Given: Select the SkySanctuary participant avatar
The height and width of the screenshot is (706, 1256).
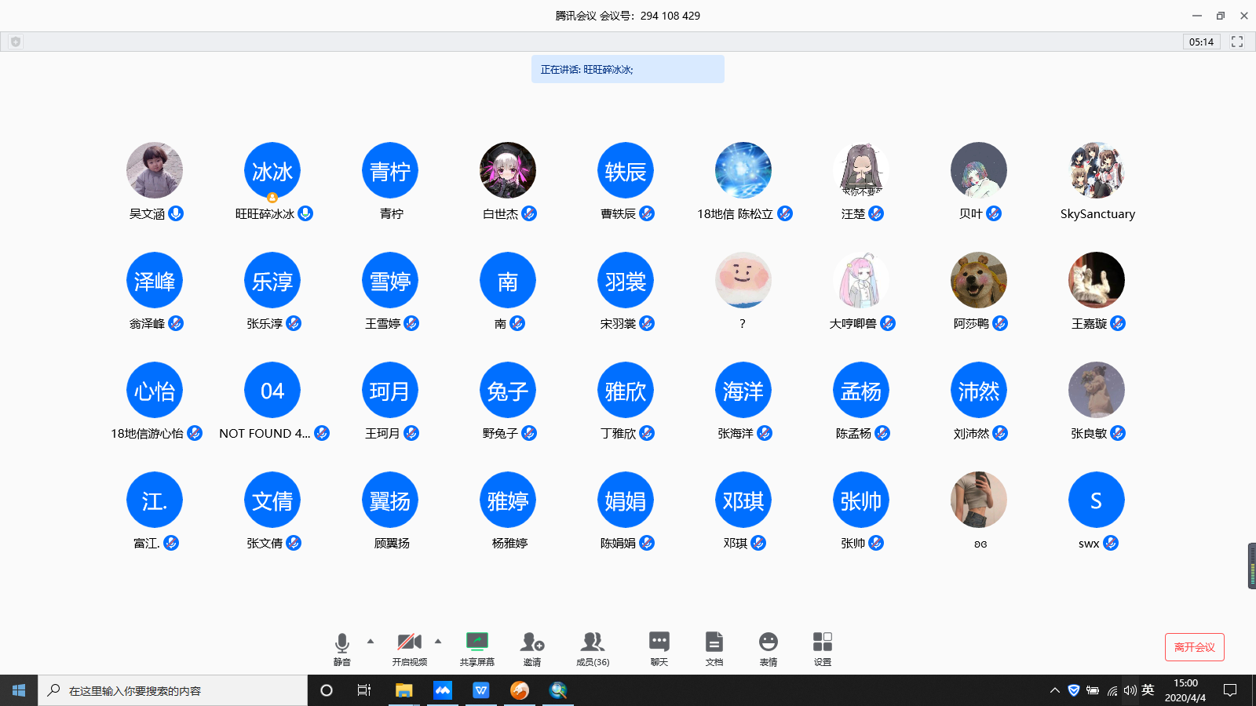Looking at the screenshot, I should [1097, 171].
